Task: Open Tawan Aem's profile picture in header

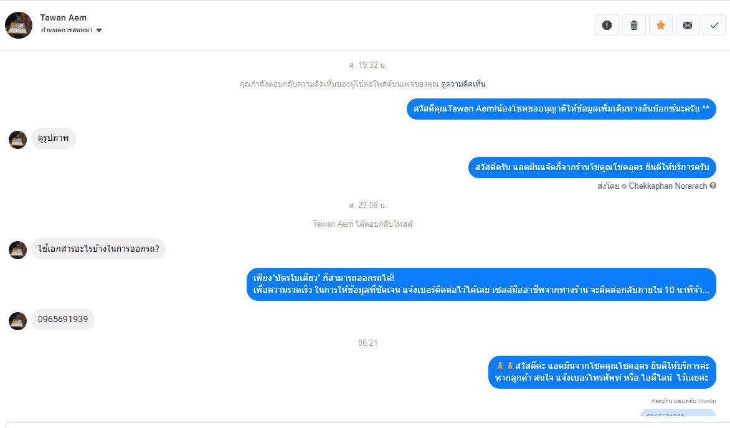Action: coord(19,25)
